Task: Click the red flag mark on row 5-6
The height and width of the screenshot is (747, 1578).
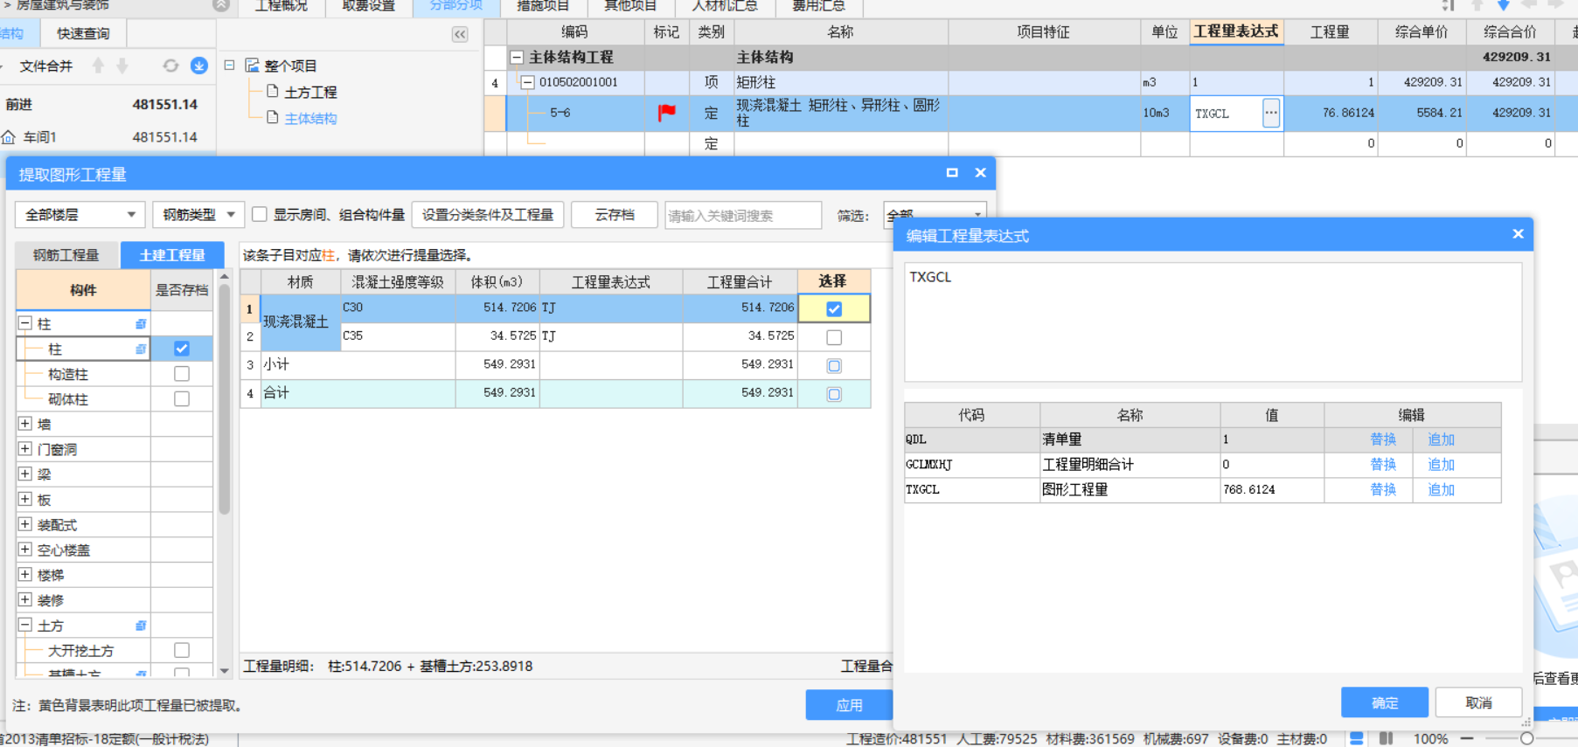Action: click(667, 112)
